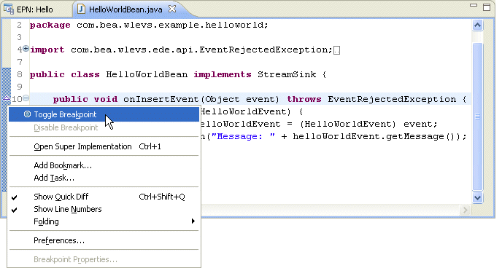Expand the Folding submenu
The width and height of the screenshot is (502, 268).
point(104,221)
